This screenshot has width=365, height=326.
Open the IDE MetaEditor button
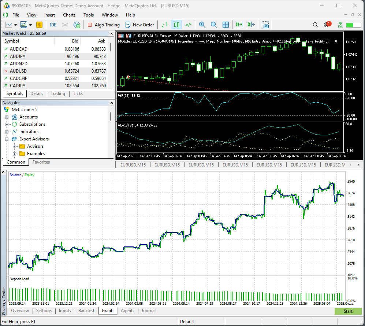coord(53,25)
